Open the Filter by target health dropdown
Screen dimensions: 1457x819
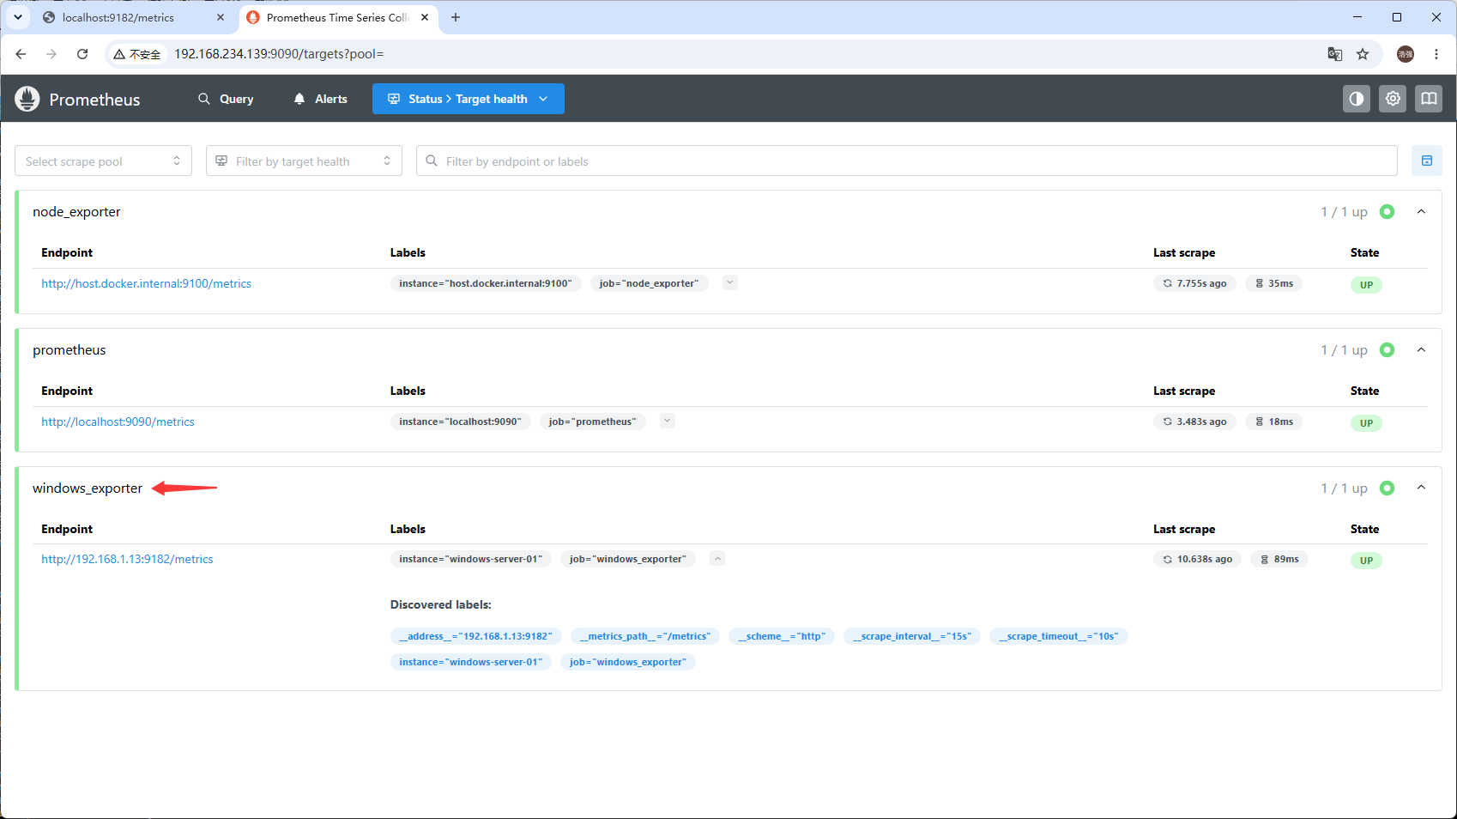tap(304, 161)
